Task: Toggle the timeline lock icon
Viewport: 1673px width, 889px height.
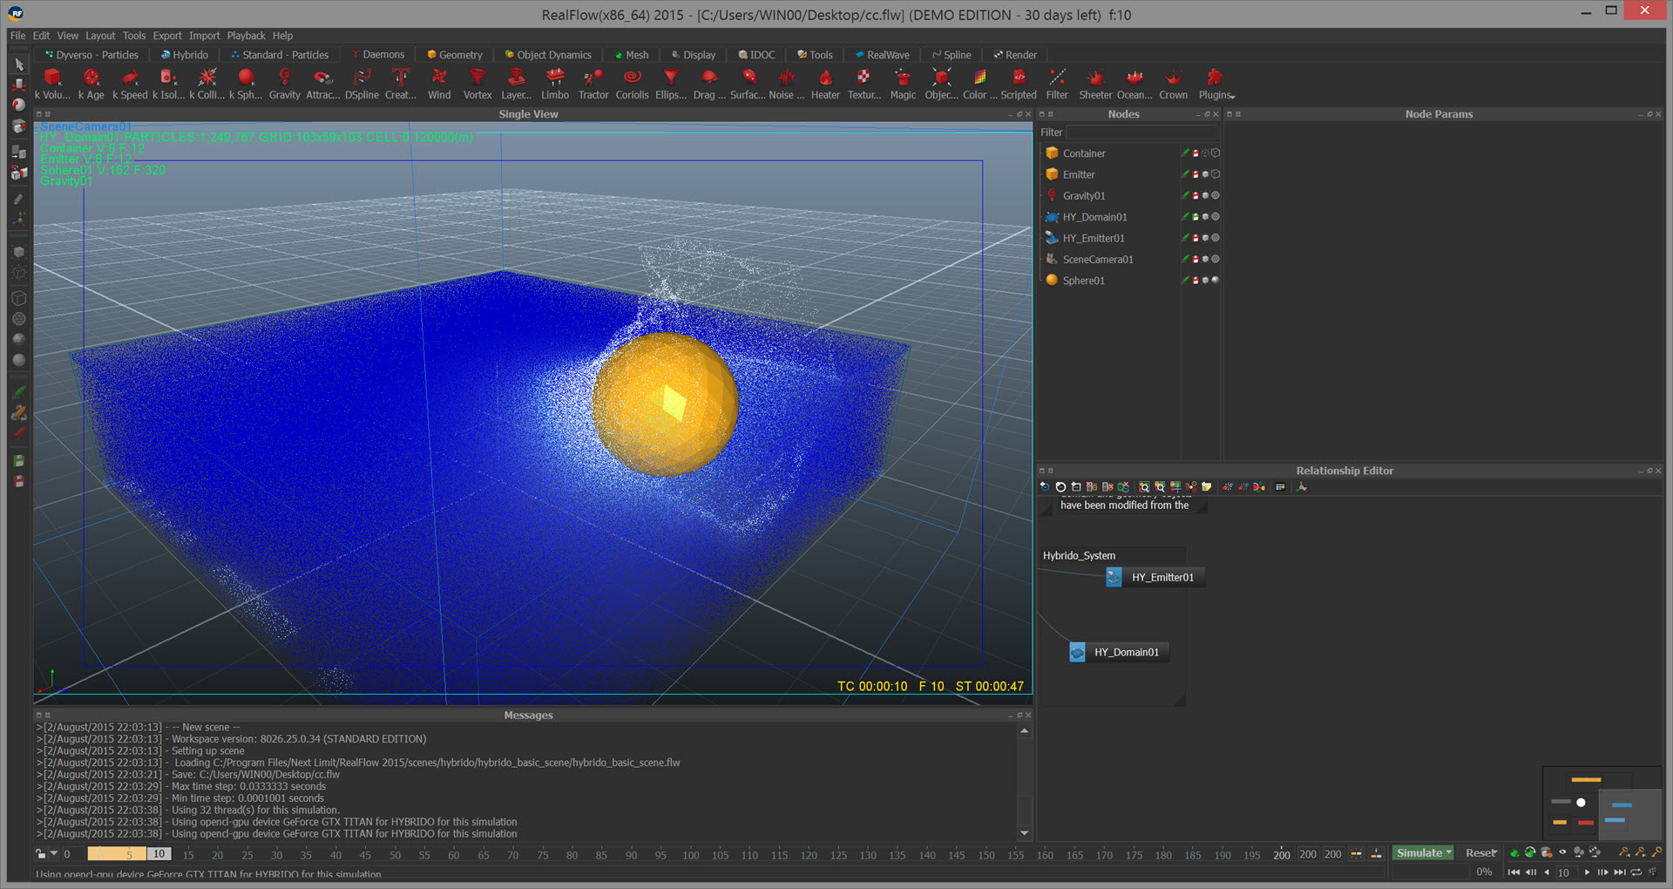Action: 41,854
